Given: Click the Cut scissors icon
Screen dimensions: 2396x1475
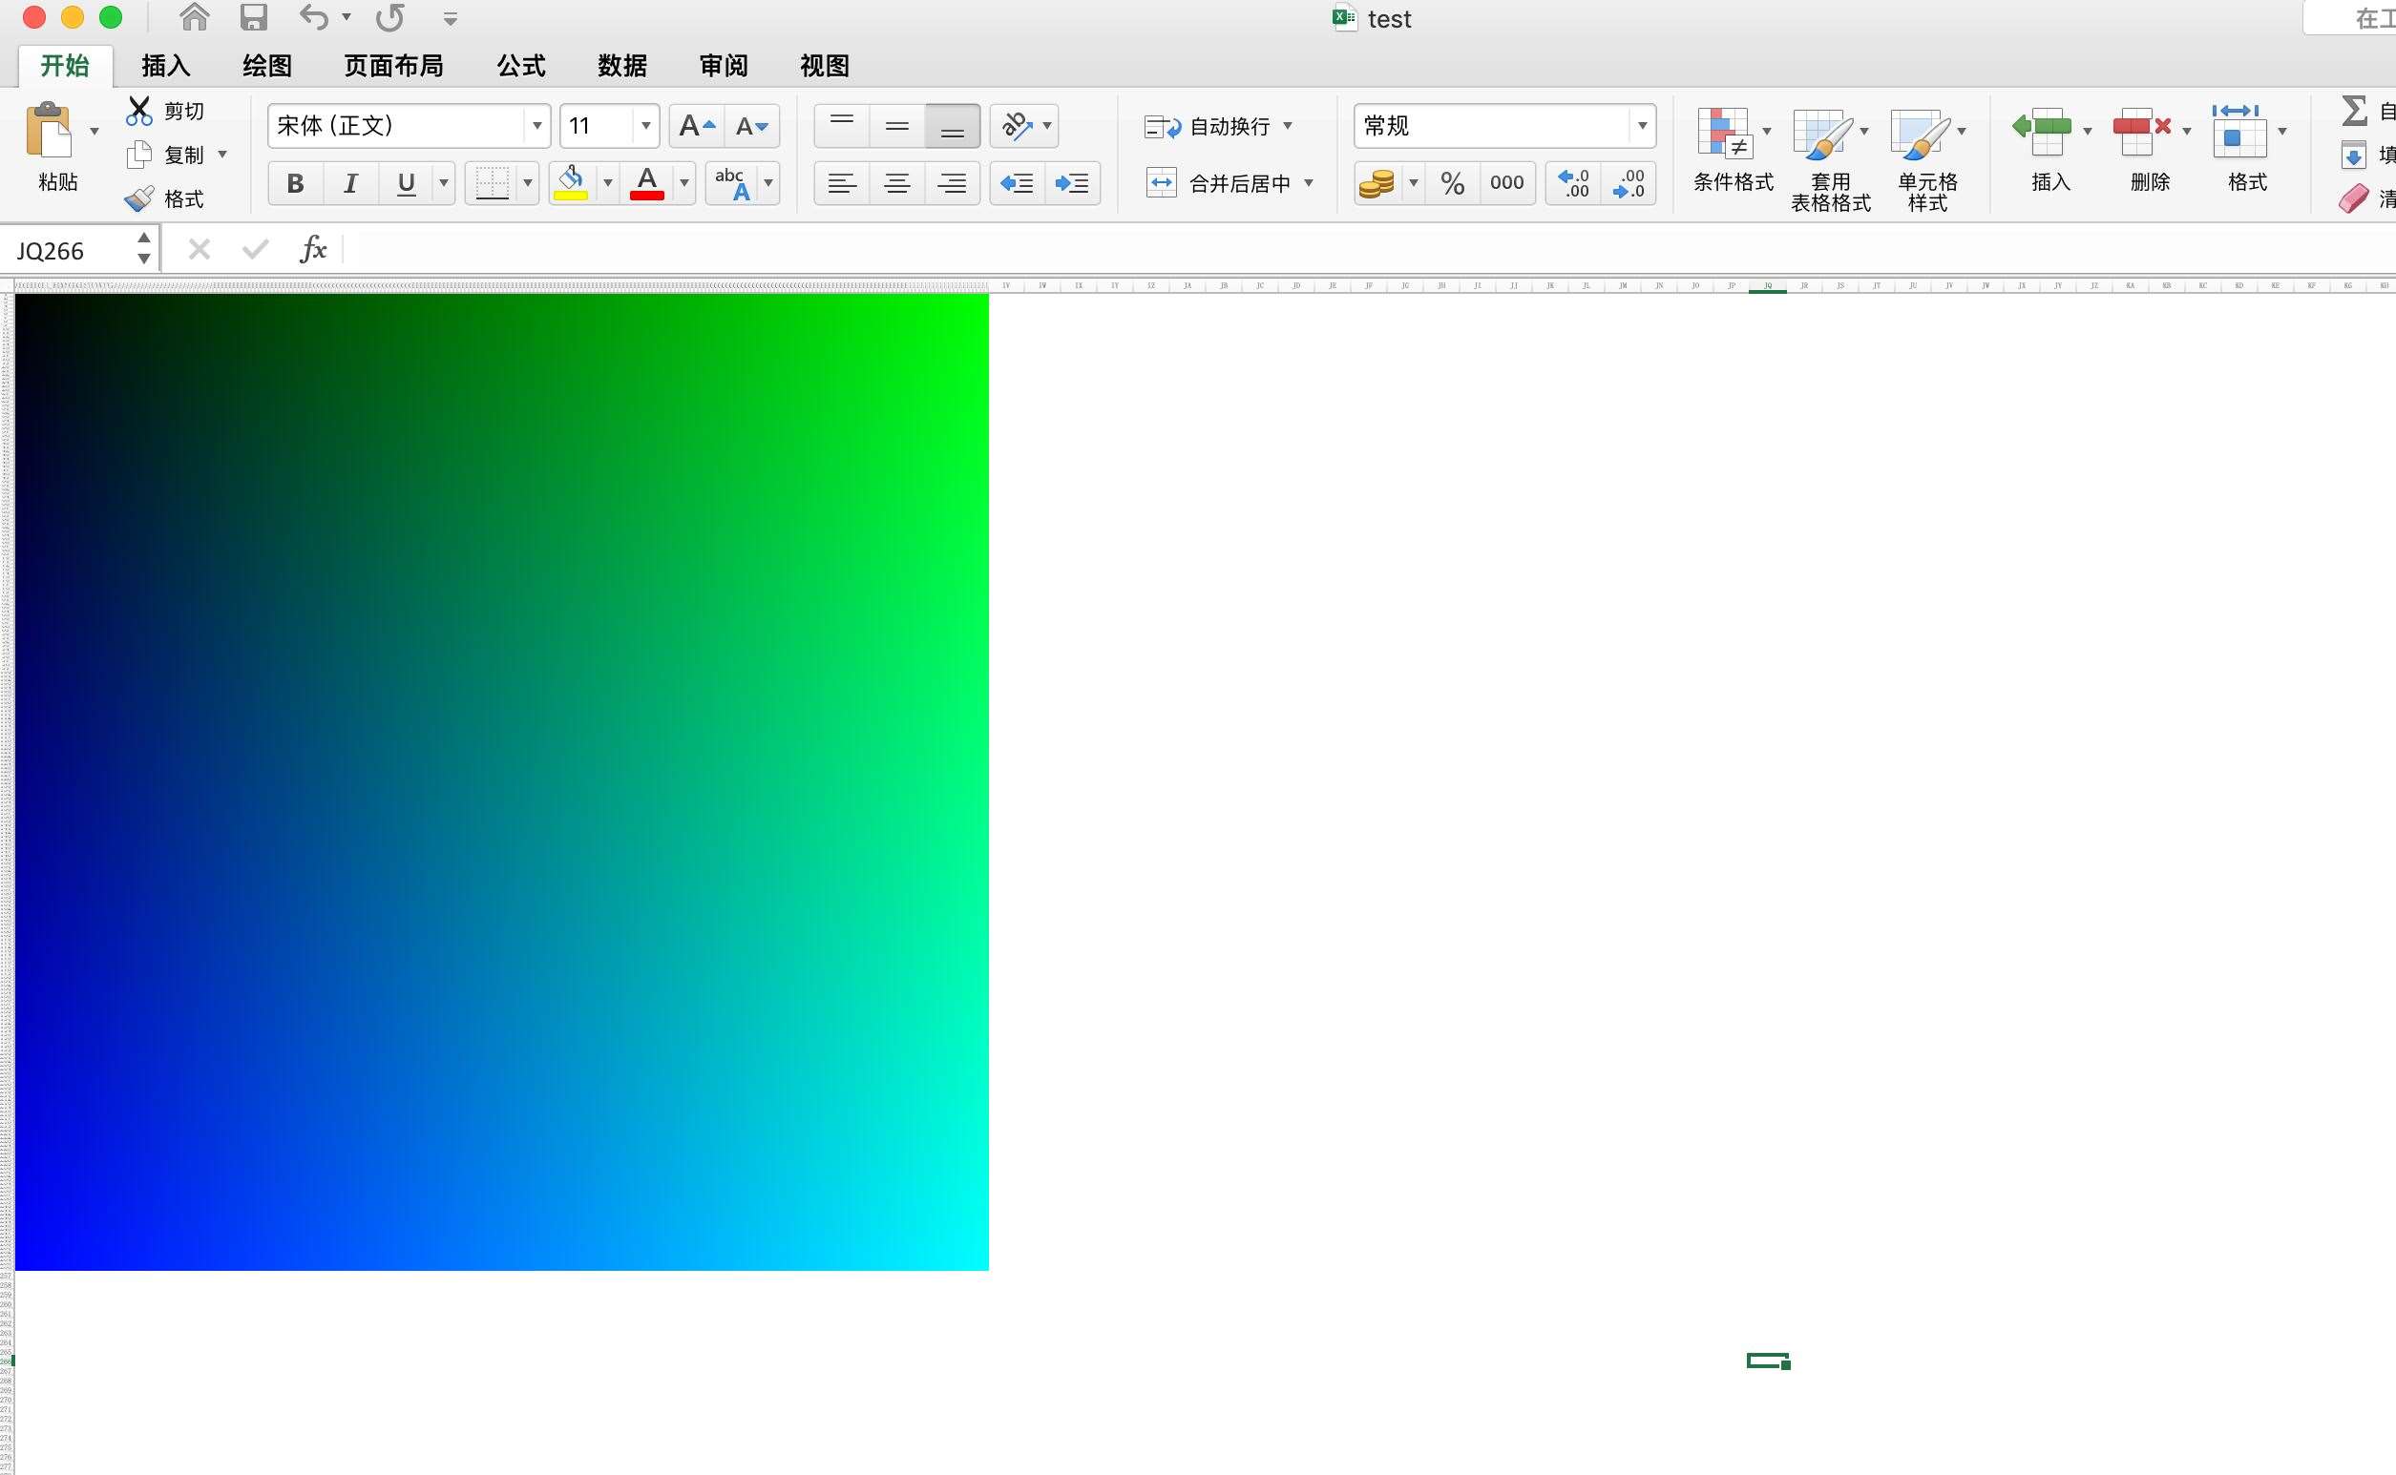Looking at the screenshot, I should coord(139,112).
